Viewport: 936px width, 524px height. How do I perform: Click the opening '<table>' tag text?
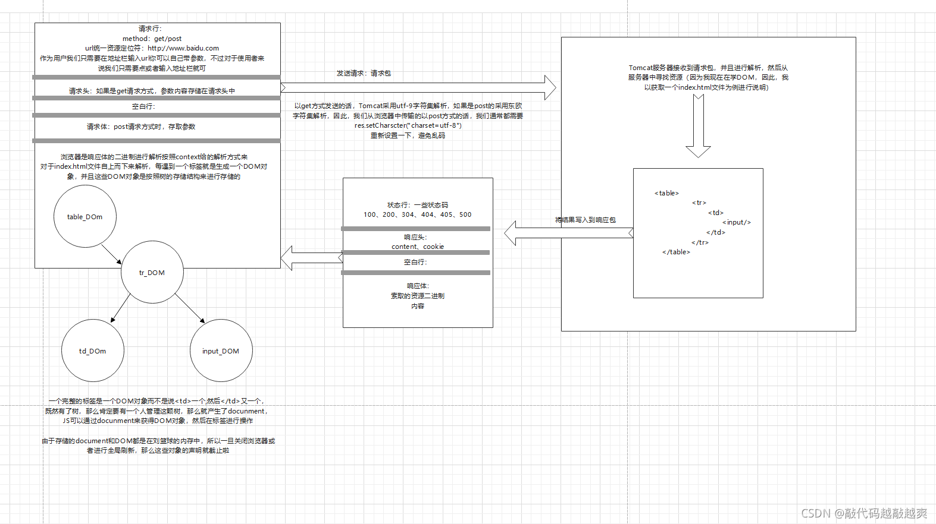pyautogui.click(x=666, y=193)
